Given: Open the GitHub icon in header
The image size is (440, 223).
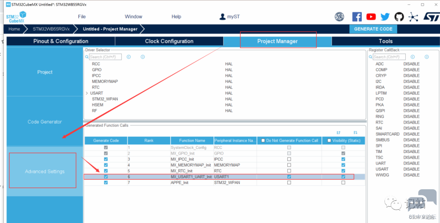Looking at the screenshot, I should tap(399, 17).
